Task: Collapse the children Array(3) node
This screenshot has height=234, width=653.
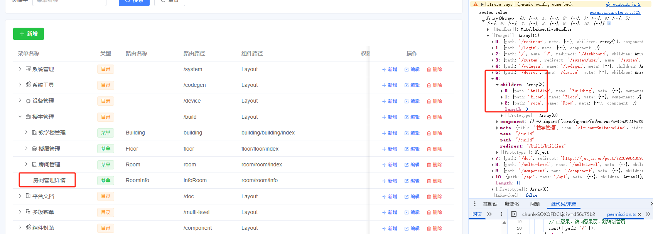Action: pyautogui.click(x=497, y=85)
